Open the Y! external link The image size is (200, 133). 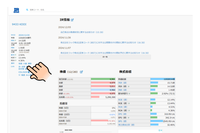20,75
